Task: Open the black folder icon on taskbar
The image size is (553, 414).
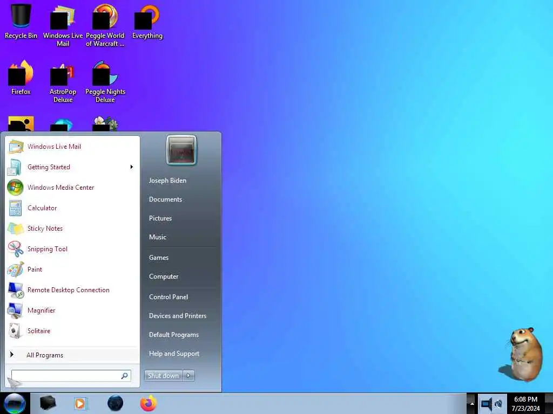Action: click(x=48, y=403)
